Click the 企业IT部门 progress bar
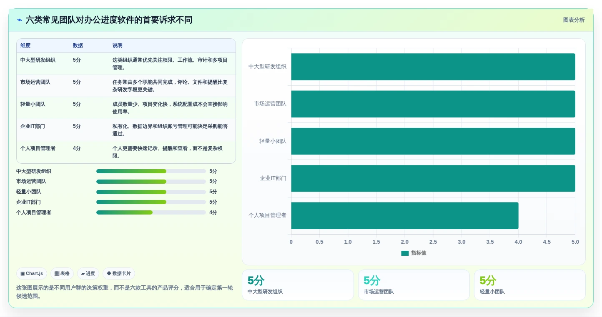The width and height of the screenshot is (602, 317). click(x=151, y=202)
